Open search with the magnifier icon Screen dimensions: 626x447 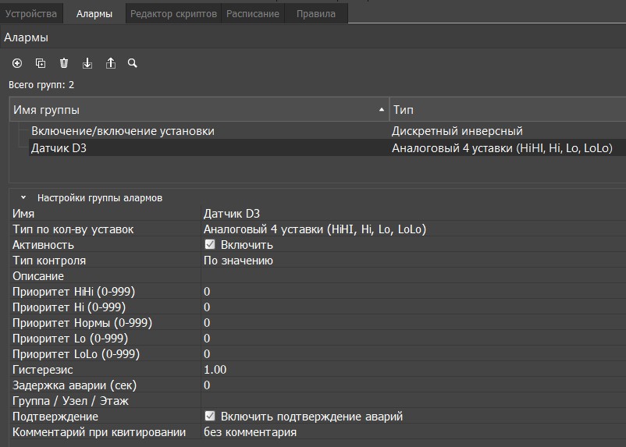[133, 63]
